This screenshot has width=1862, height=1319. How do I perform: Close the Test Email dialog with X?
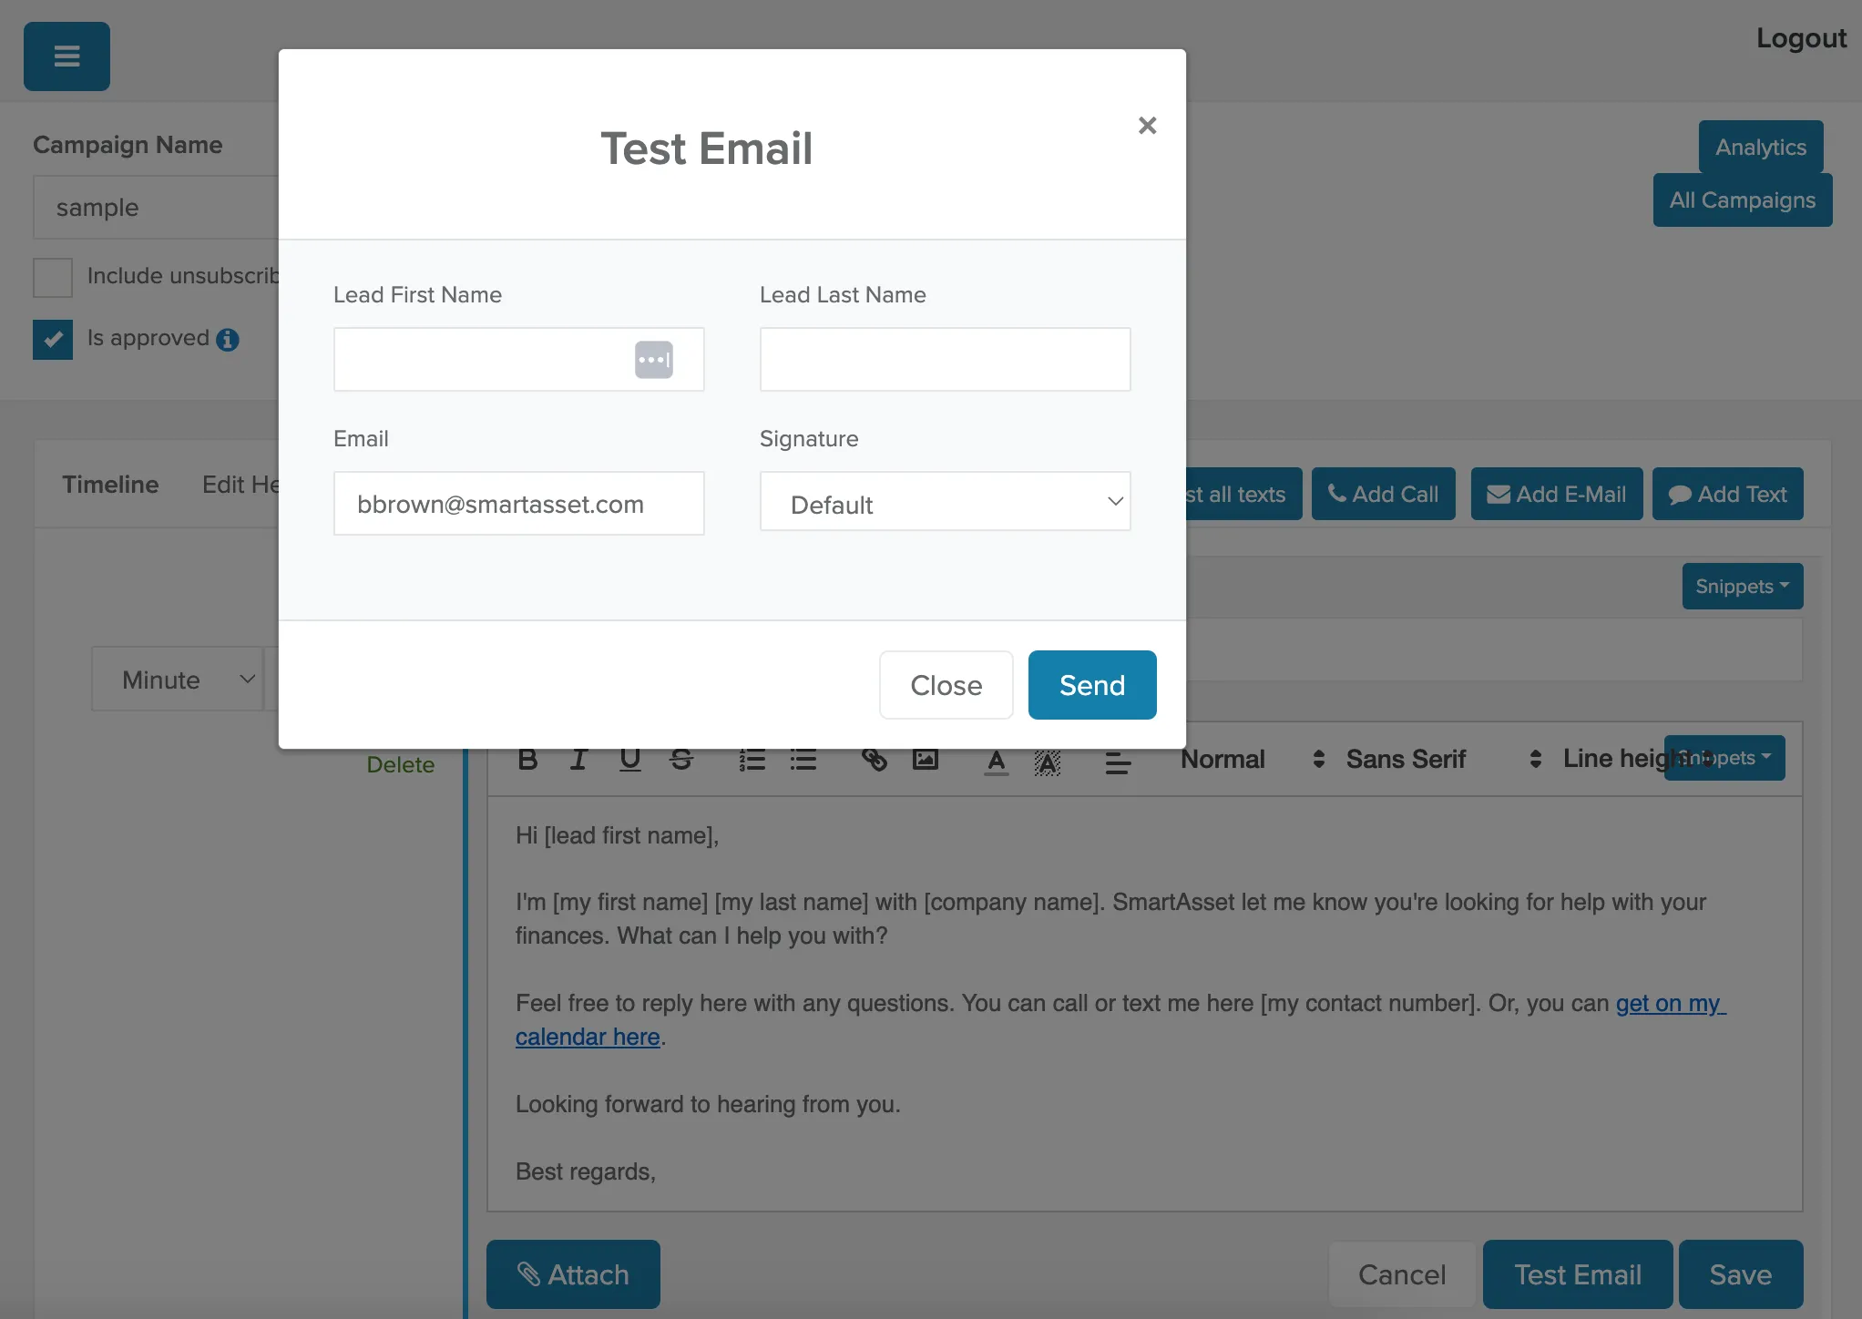pyautogui.click(x=1147, y=126)
